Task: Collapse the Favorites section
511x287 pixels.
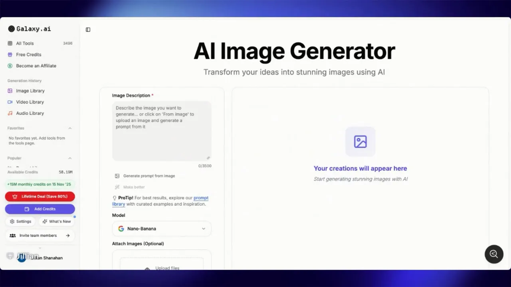Action: [x=70, y=128]
